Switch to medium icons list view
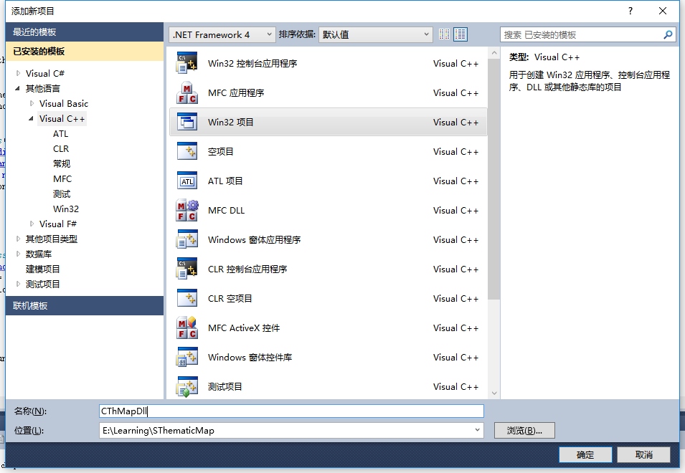This screenshot has height=473, width=685. coord(460,34)
